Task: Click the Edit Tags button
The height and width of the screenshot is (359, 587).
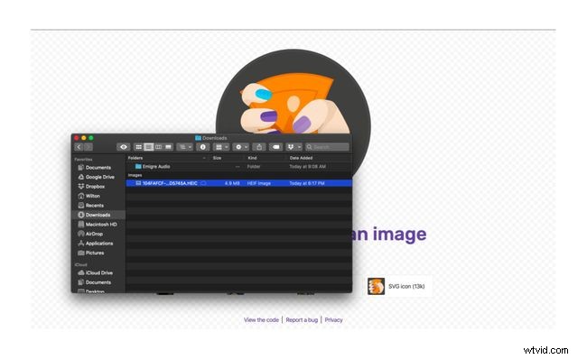Action: (275, 147)
